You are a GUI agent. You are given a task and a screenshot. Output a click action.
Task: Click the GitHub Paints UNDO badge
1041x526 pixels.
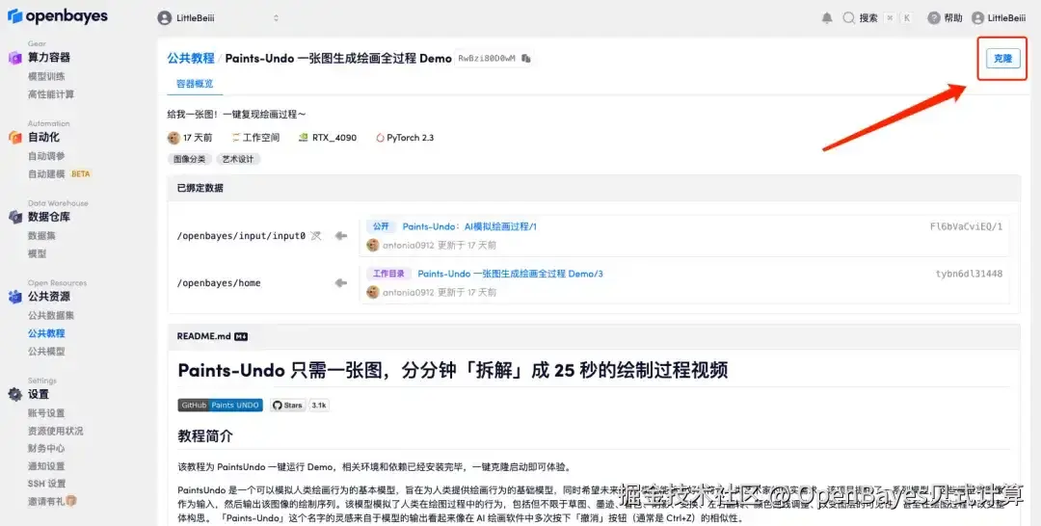click(x=221, y=405)
